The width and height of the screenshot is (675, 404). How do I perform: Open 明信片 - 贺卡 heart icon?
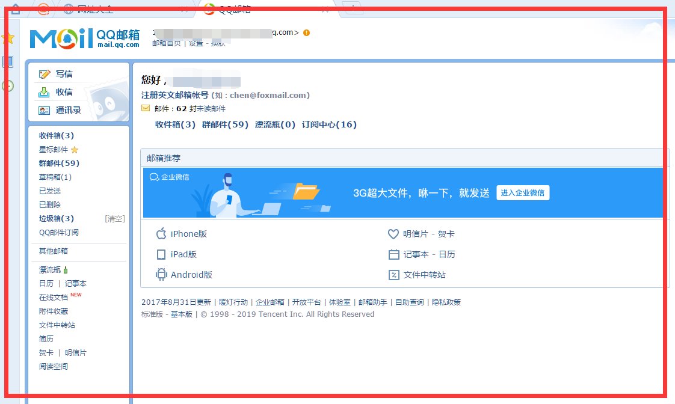tap(393, 234)
